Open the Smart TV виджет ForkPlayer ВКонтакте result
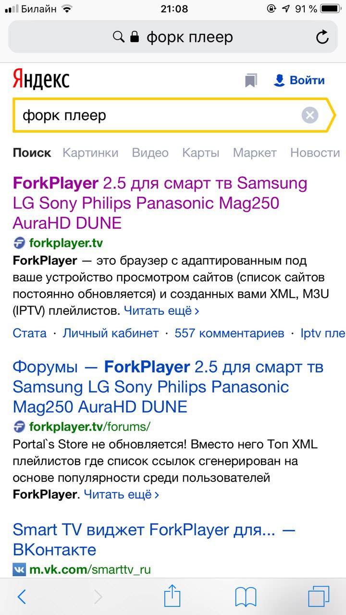This screenshot has height=615, width=346. coord(154,540)
